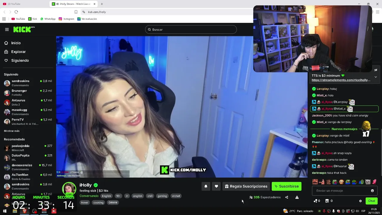Viewport: 382px width, 215px height.
Task: Click the Conversando category link
Action: (x=89, y=196)
